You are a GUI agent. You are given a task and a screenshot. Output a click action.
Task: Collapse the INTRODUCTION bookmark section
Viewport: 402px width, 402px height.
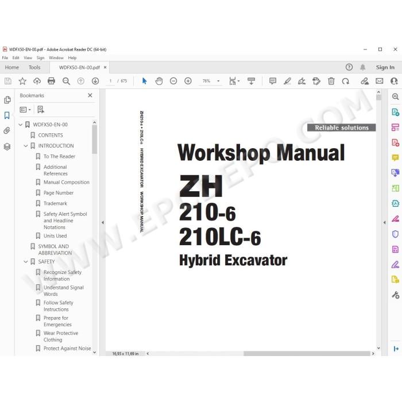point(26,146)
